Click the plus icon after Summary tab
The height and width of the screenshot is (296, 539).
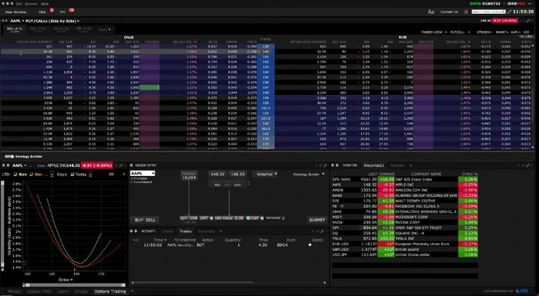[x=221, y=231]
